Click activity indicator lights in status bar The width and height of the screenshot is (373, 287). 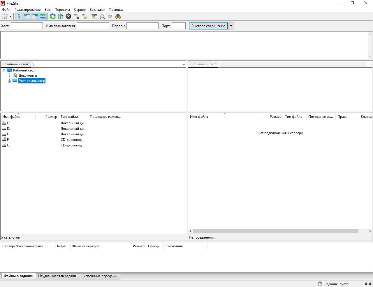(x=368, y=284)
